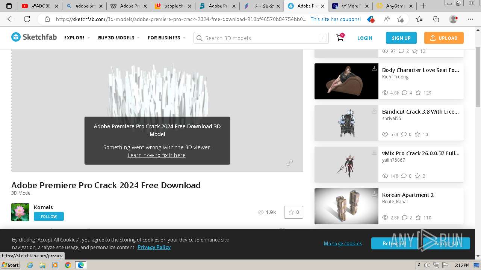Open the Start menu
This screenshot has height=270, width=481.
pyautogui.click(x=10, y=265)
